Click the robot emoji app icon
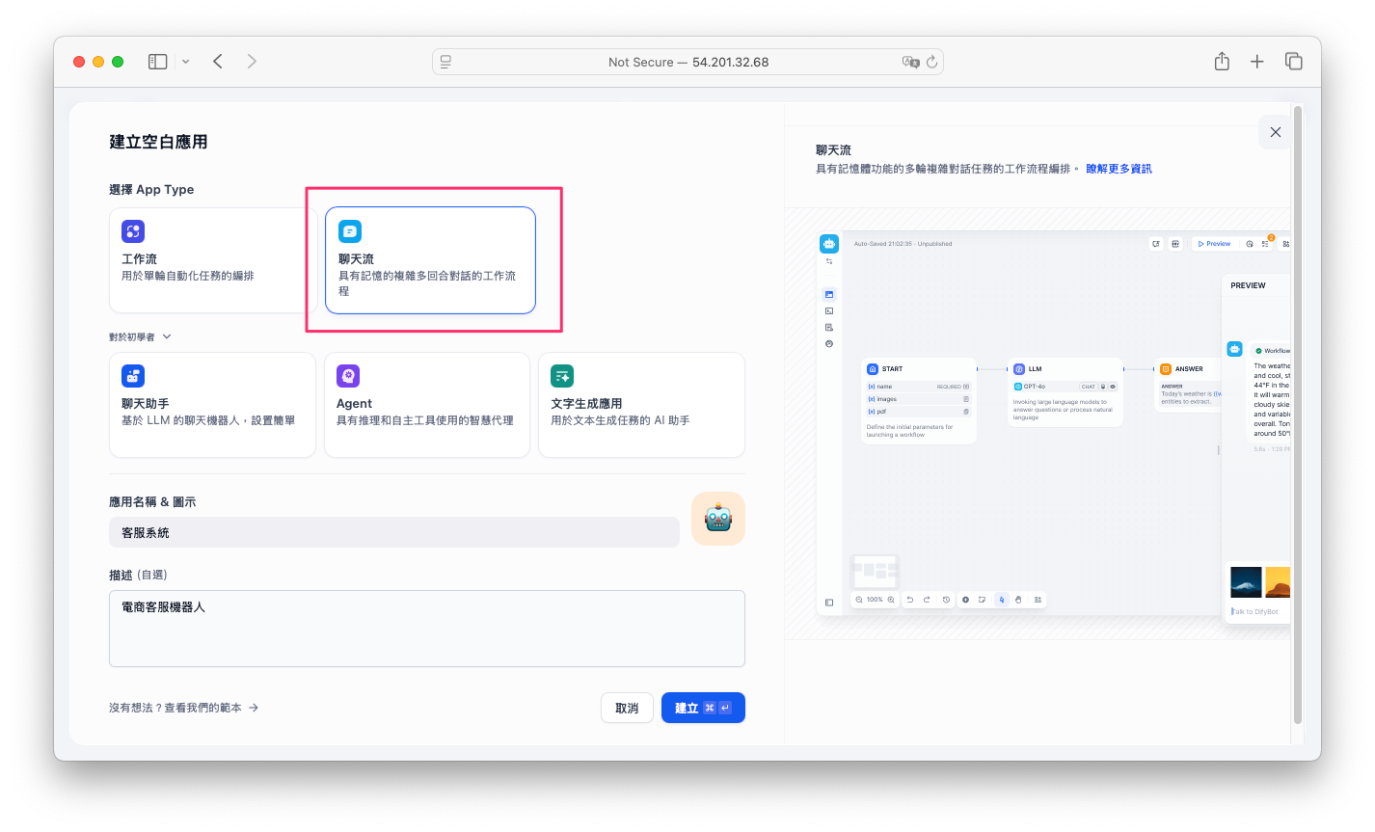1375x832 pixels. point(717,519)
